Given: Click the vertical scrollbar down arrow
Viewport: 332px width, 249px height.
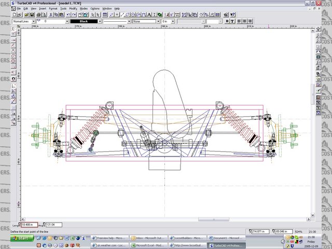Looking at the screenshot, I should [312, 215].
